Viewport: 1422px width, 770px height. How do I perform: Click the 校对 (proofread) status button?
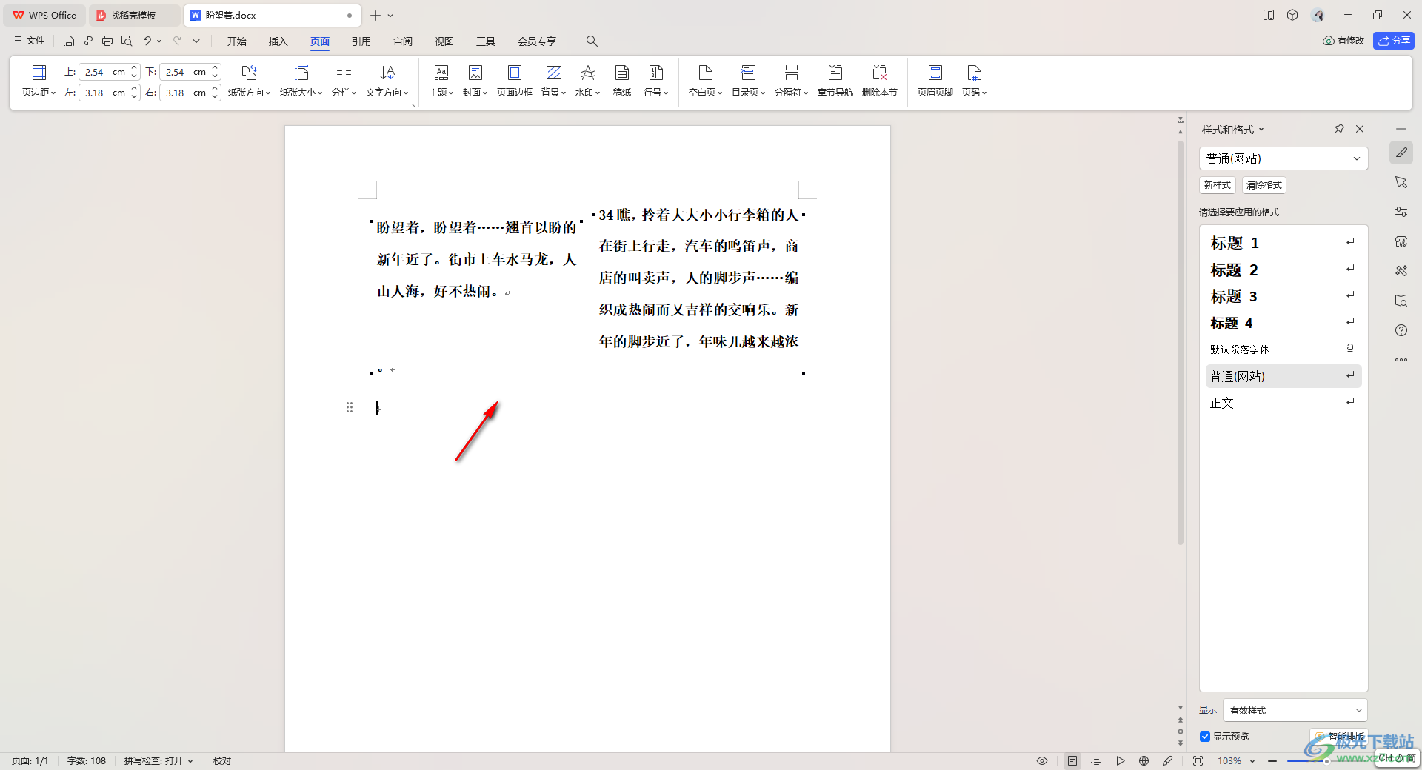point(222,760)
